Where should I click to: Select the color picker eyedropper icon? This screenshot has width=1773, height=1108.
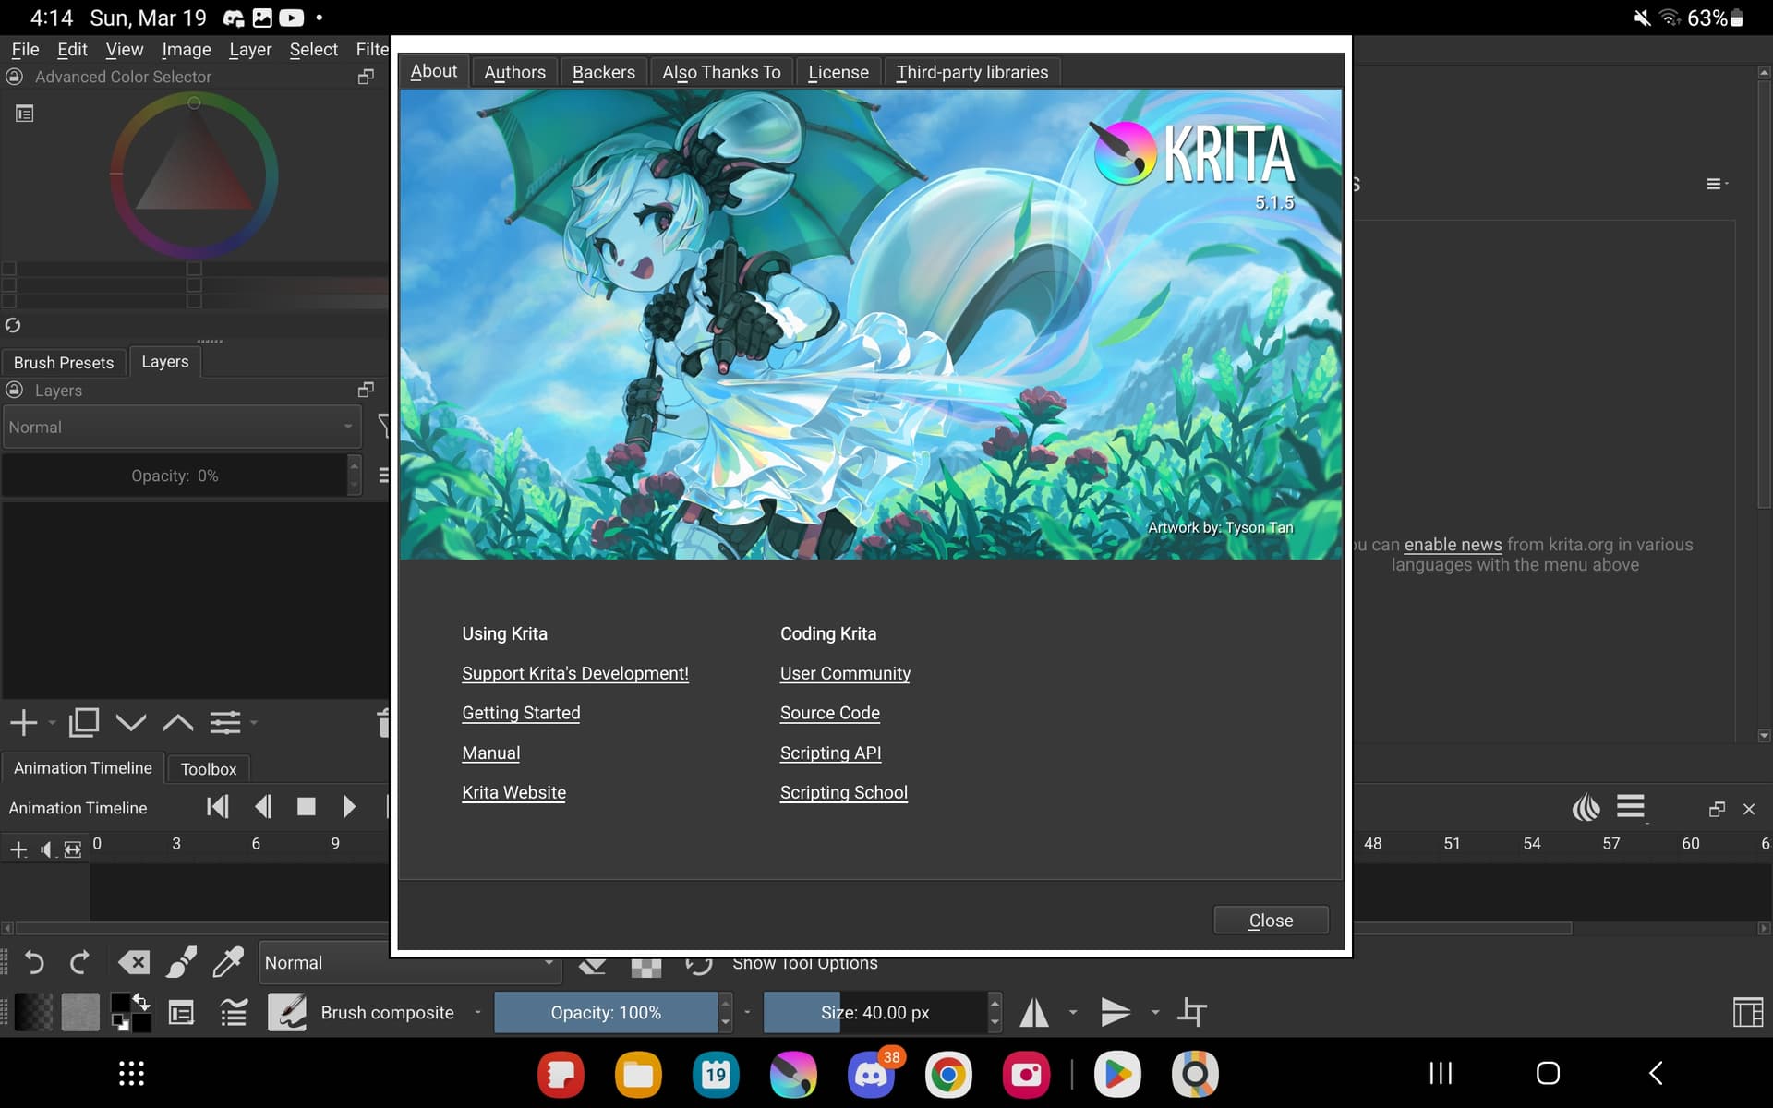pos(227,963)
